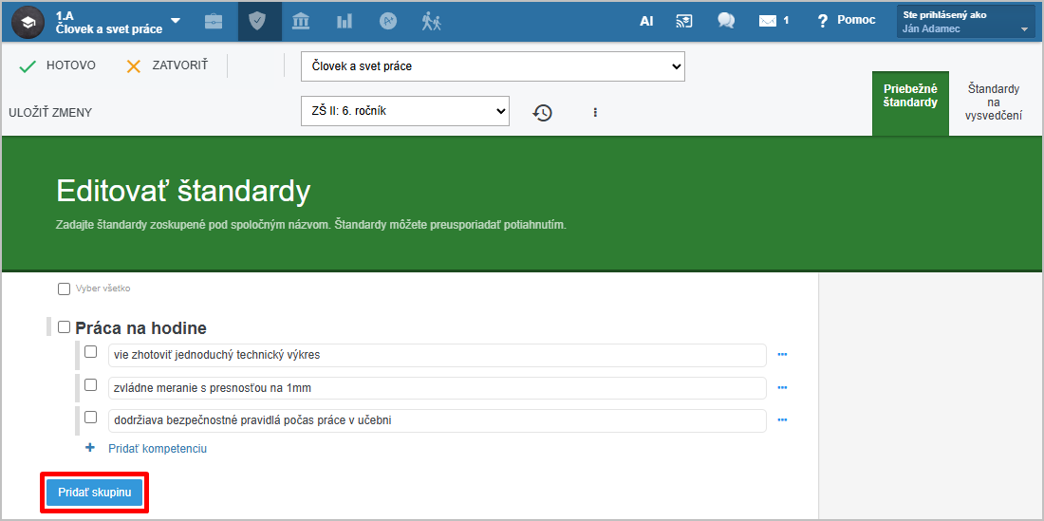Click the shield checkmark icon in header
1044x521 pixels.
tap(258, 21)
